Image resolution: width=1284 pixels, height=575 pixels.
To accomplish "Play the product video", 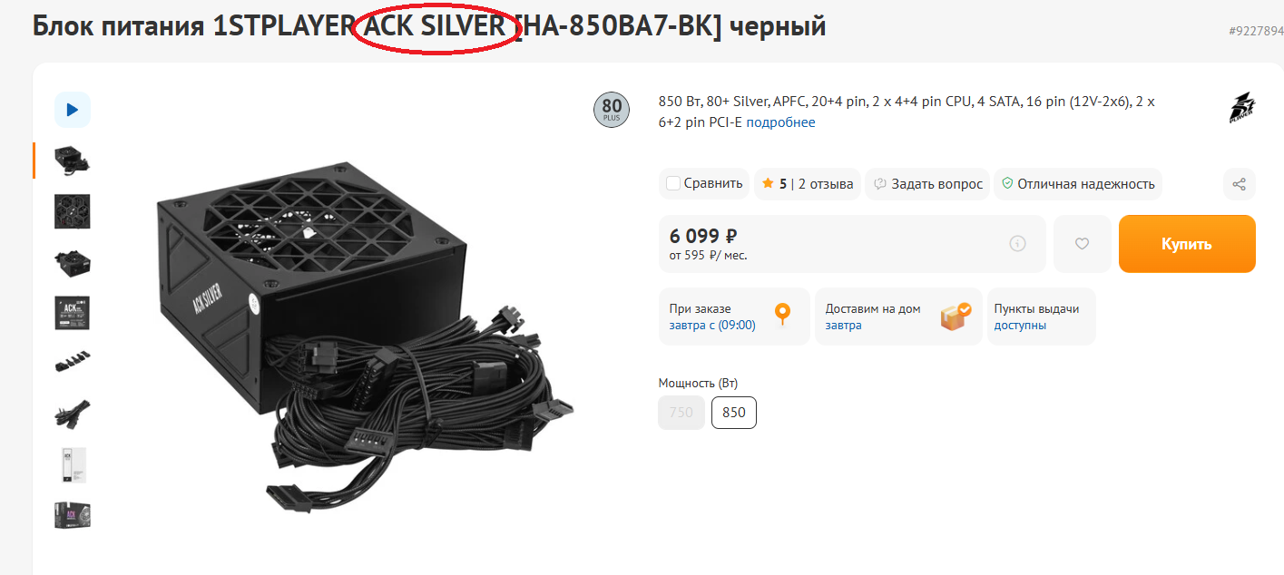I will 73,110.
